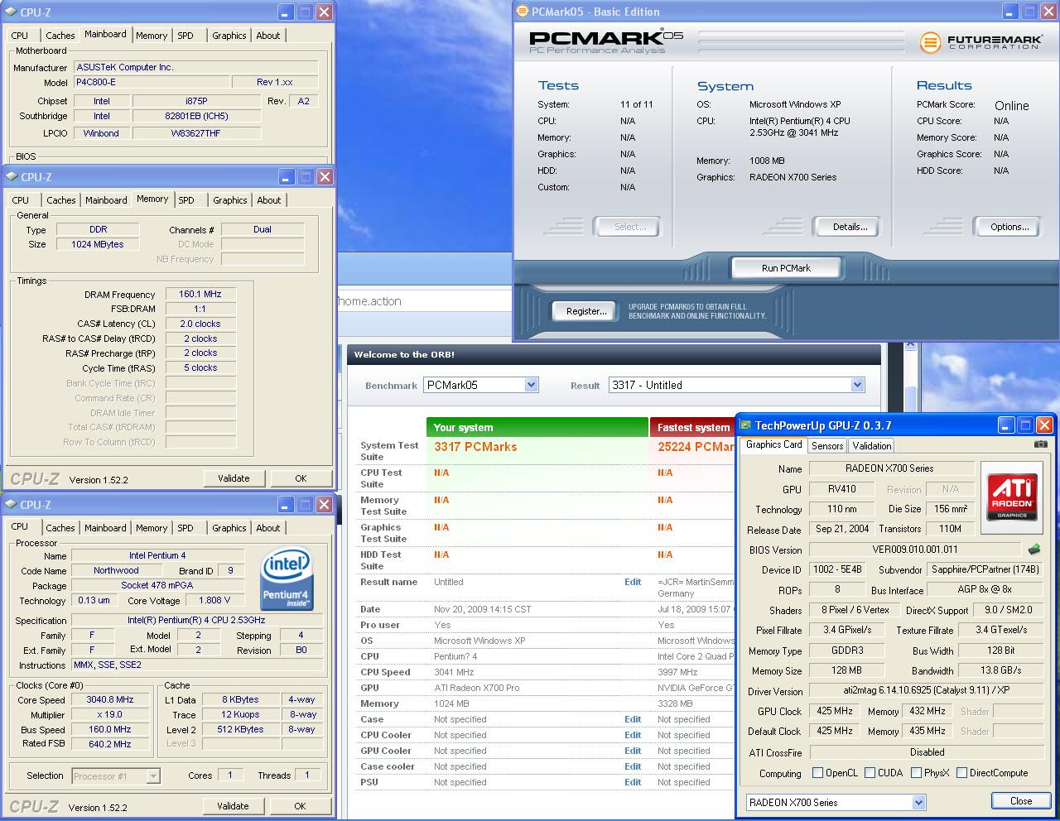
Task: Click the GPU-Z title bar app icon
Action: 745,425
